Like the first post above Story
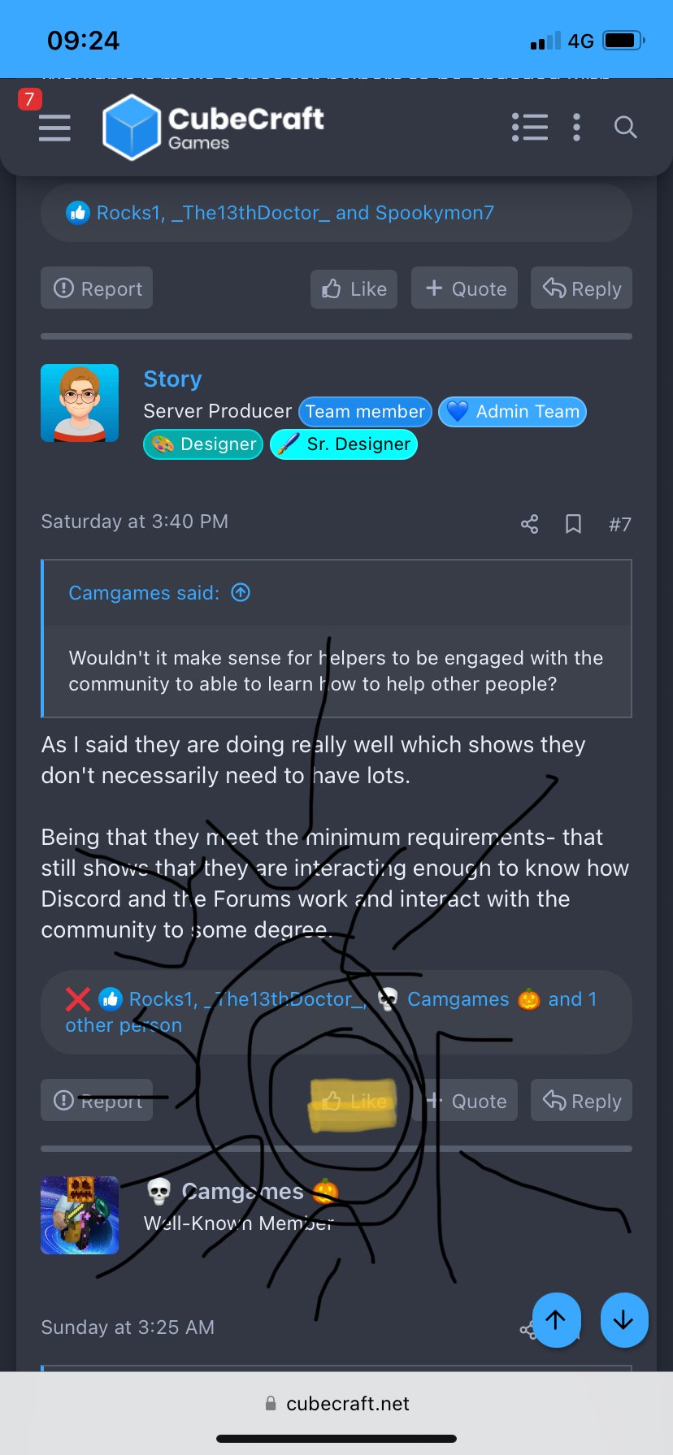This screenshot has width=673, height=1455. click(x=354, y=288)
